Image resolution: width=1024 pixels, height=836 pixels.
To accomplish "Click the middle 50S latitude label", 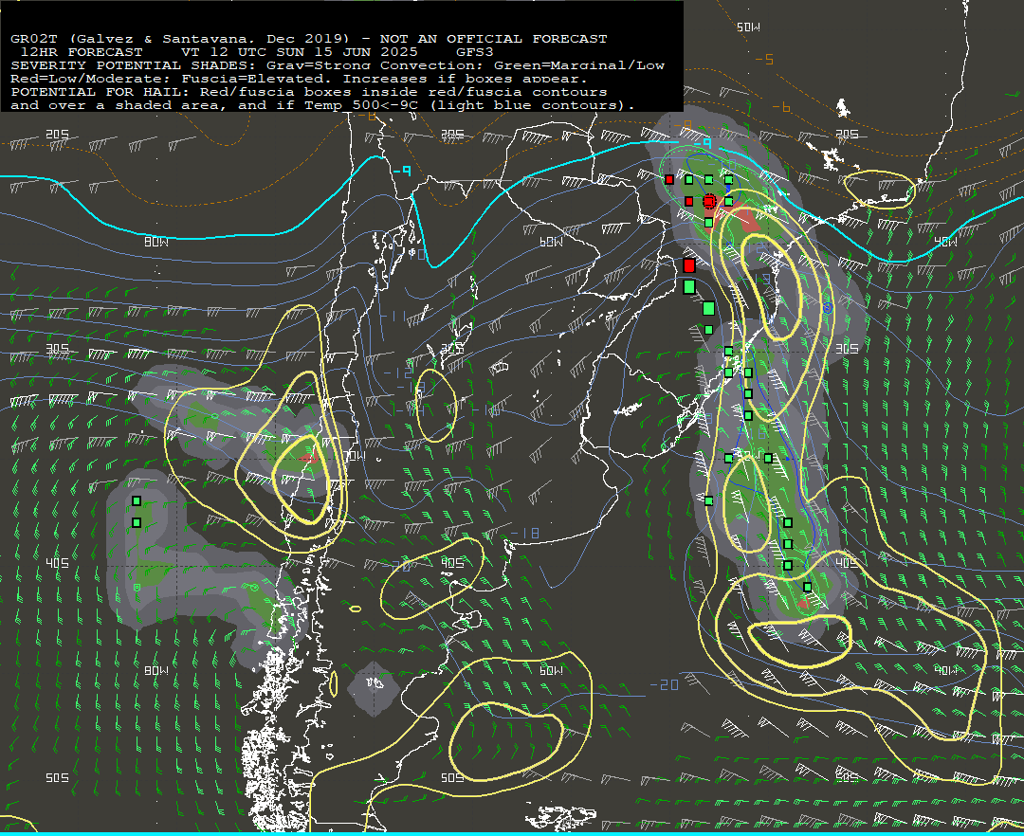I will pos(452,777).
